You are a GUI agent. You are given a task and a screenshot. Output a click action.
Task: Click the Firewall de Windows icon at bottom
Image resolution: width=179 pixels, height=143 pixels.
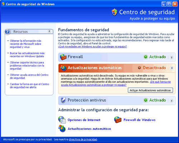click(x=118, y=120)
